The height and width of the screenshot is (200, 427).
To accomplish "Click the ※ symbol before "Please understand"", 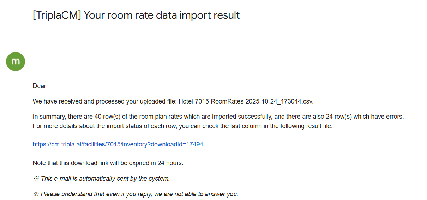I will [36, 194].
